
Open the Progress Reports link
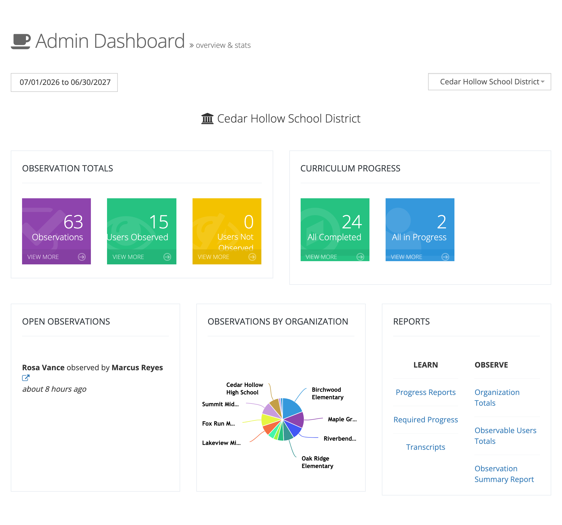point(425,393)
